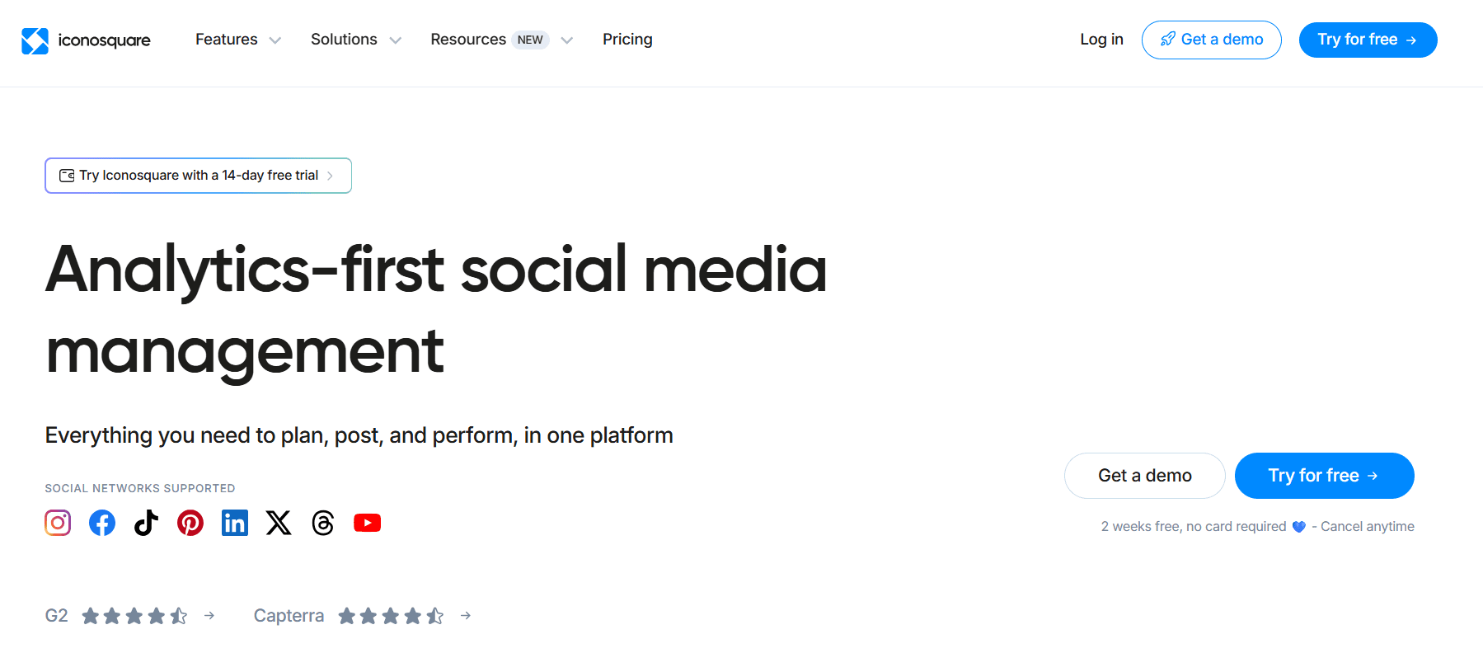Click the Threads icon

[323, 523]
